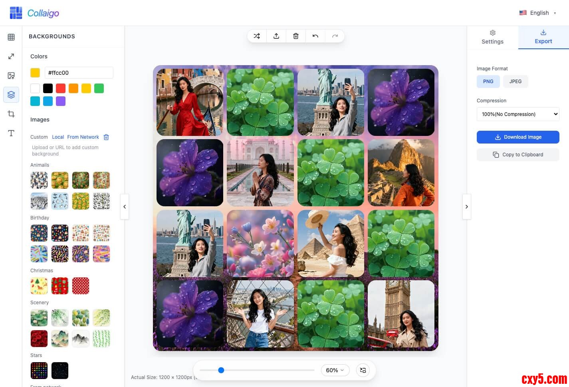Select the red polka dot Christmas background
569x387 pixels.
81,286
